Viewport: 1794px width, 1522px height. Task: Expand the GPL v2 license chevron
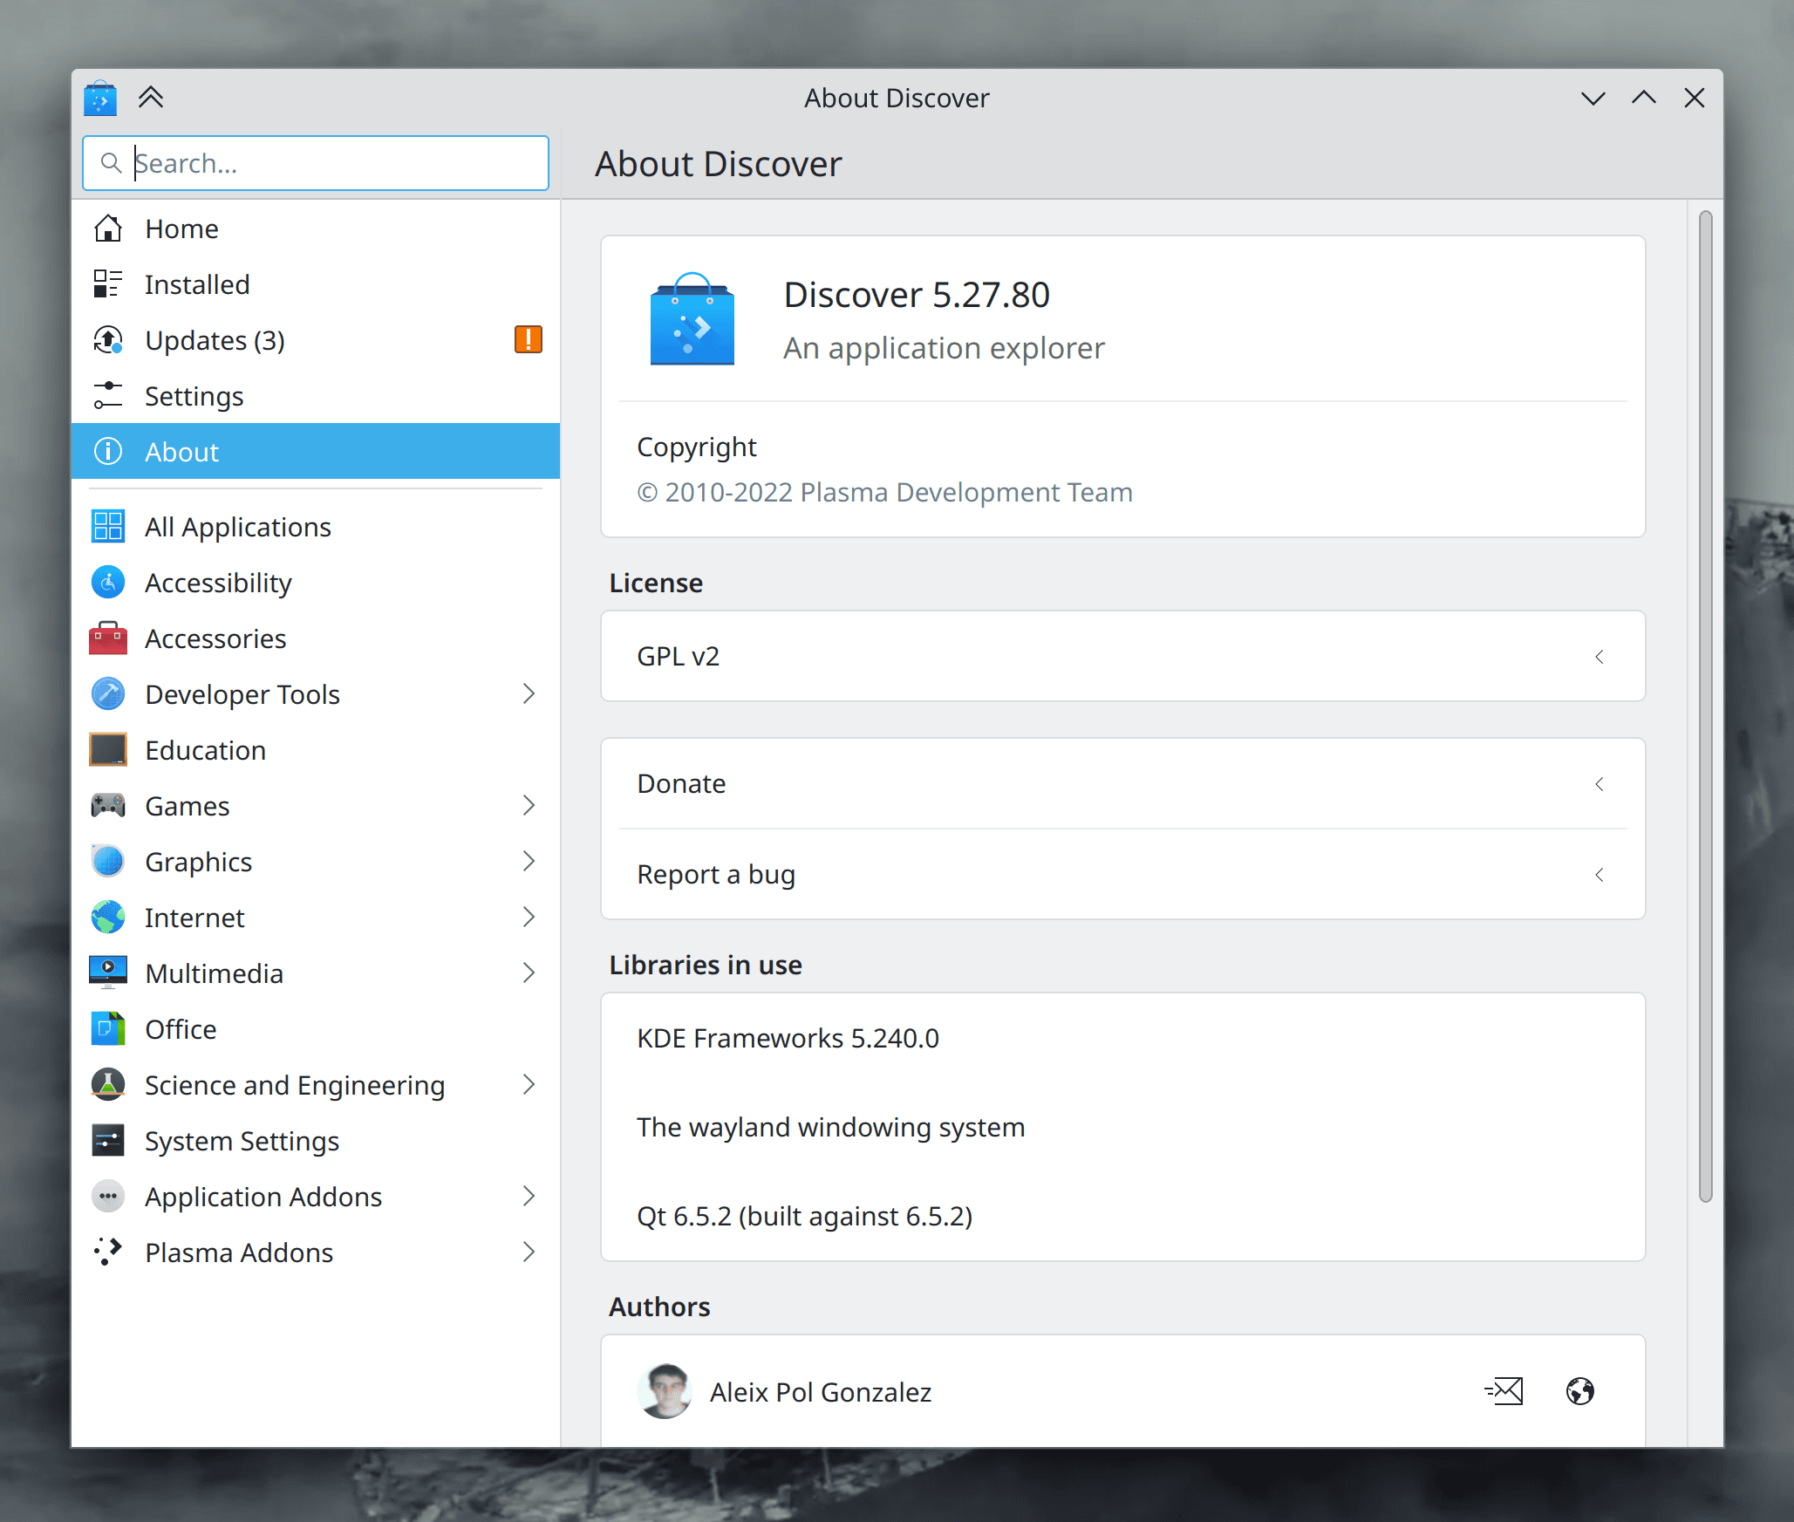tap(1600, 657)
